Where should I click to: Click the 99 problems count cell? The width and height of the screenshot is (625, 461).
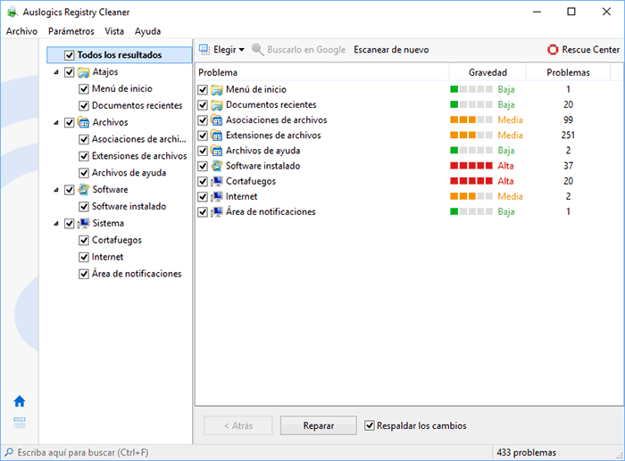[569, 119]
